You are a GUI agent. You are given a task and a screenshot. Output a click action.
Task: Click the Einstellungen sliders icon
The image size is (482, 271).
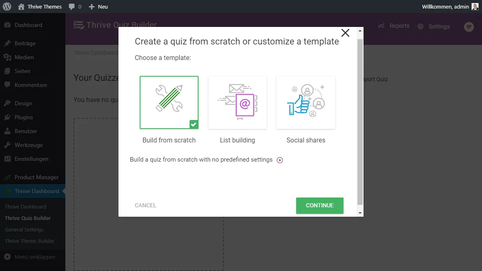coord(7,159)
